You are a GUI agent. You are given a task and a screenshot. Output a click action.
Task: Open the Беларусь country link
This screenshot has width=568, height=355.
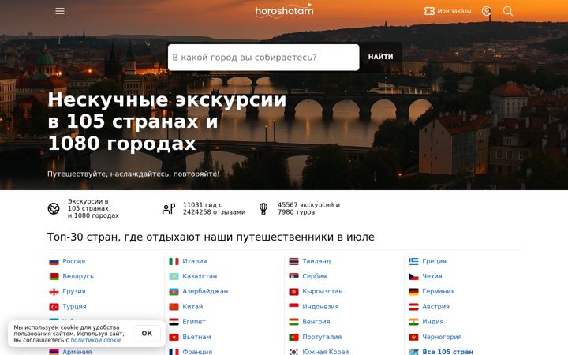coord(78,276)
